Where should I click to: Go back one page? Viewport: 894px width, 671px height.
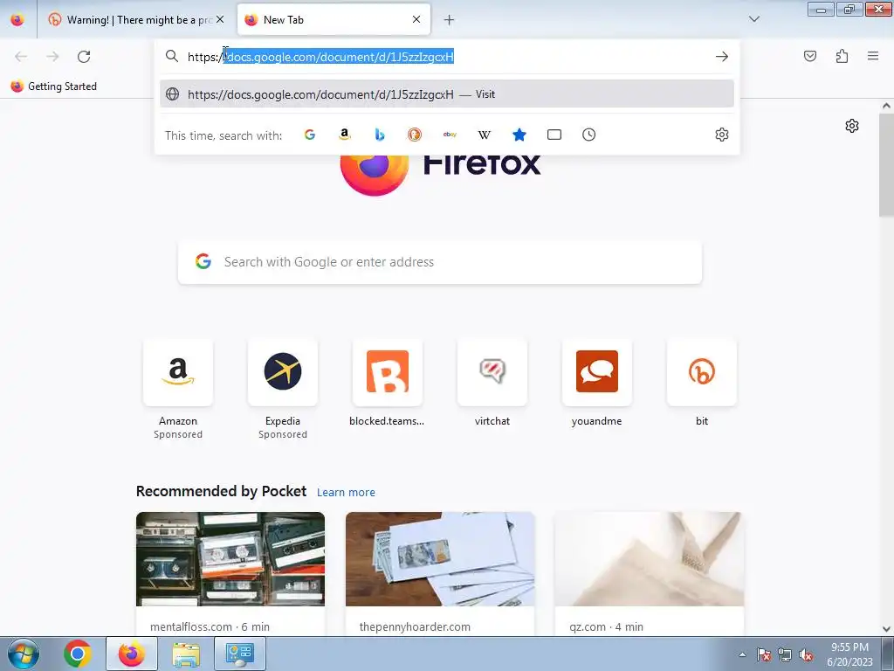[21, 57]
